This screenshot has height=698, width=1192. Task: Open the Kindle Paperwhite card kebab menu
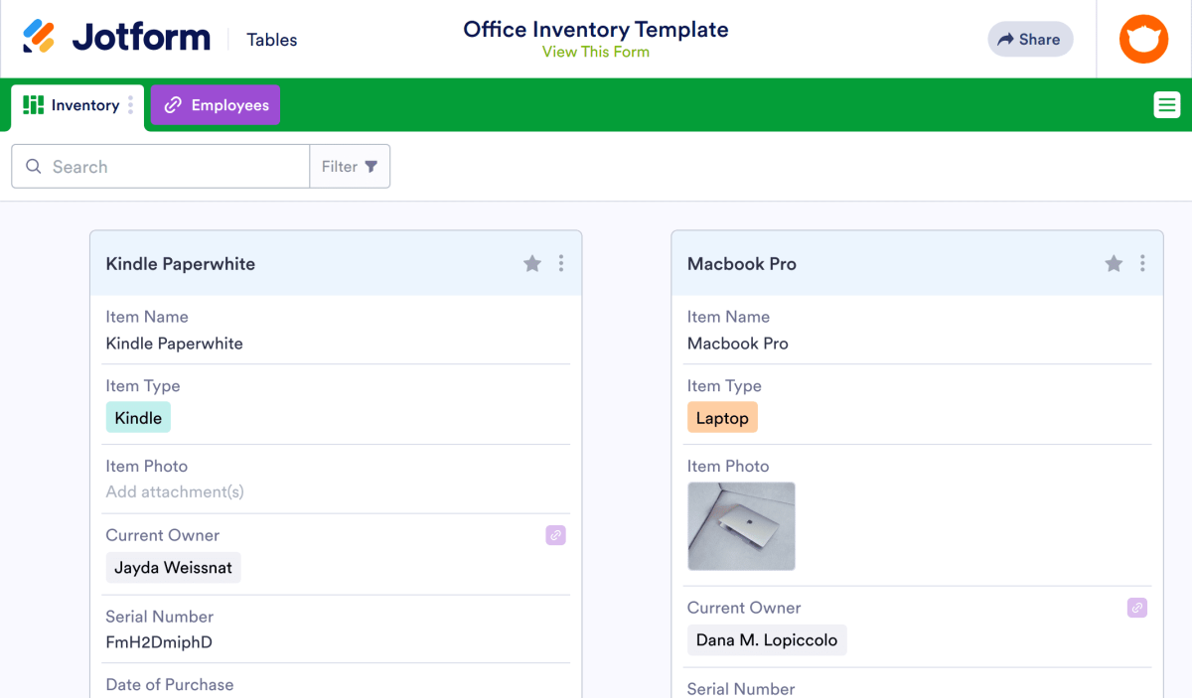coord(561,263)
